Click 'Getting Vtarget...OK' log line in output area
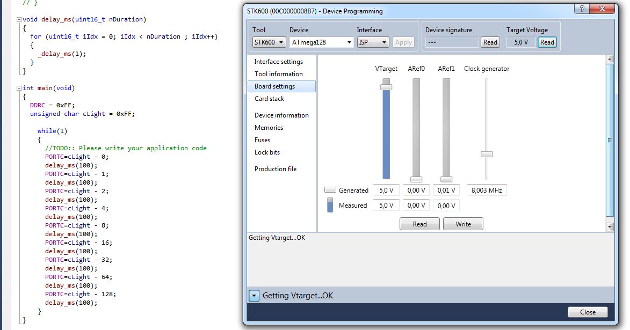 click(x=277, y=238)
